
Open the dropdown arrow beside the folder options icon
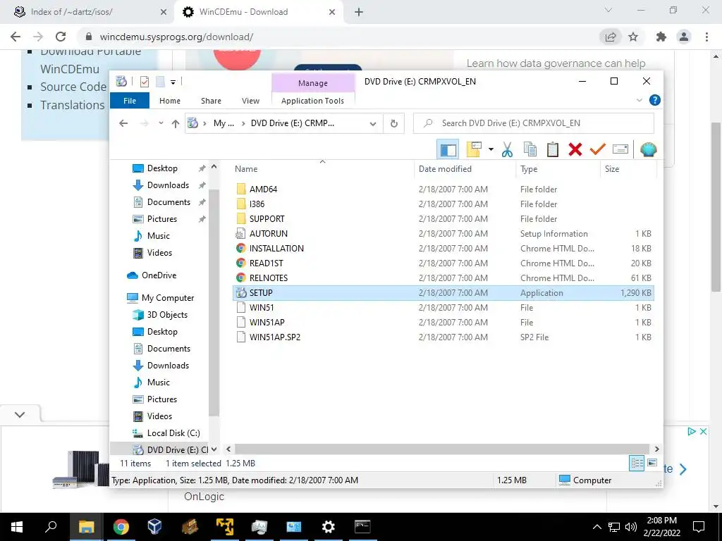491,149
